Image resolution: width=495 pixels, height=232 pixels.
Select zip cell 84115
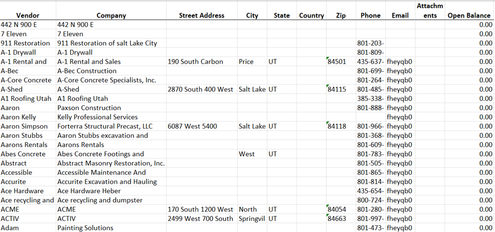coord(341,89)
